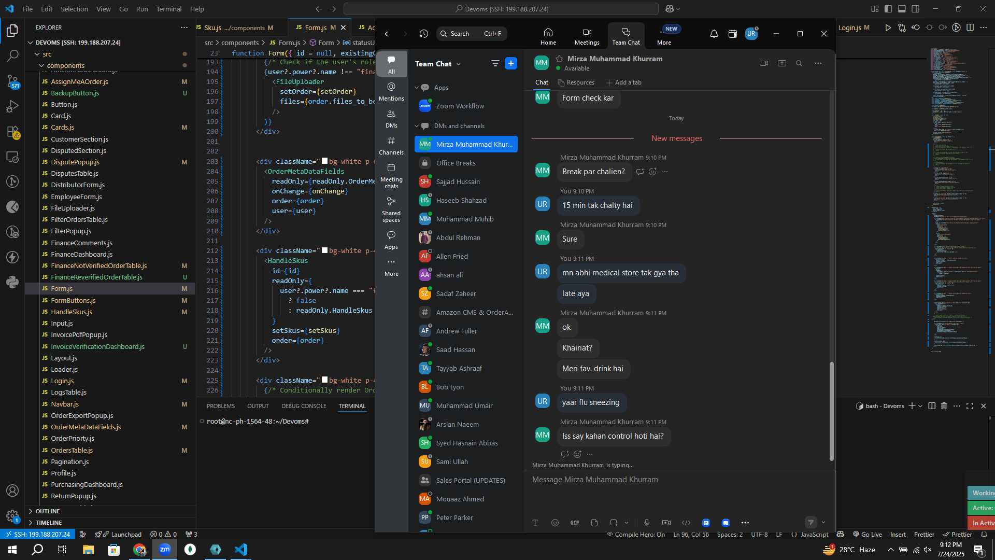Close the Form.js editor tab
The width and height of the screenshot is (995, 560).
[343, 27]
